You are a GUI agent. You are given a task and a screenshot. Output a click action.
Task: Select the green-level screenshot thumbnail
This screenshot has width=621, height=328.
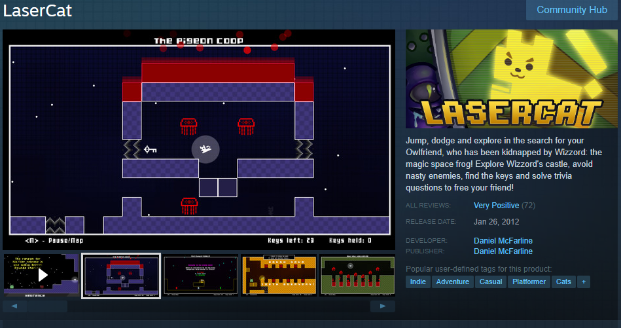click(x=357, y=276)
